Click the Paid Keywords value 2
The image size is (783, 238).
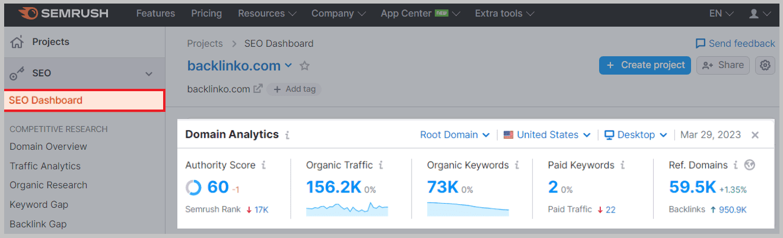click(x=553, y=187)
